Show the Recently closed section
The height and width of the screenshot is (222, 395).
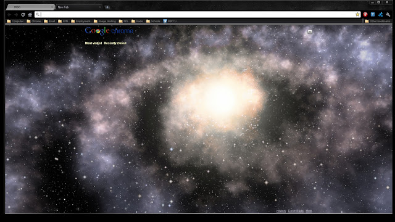point(115,43)
